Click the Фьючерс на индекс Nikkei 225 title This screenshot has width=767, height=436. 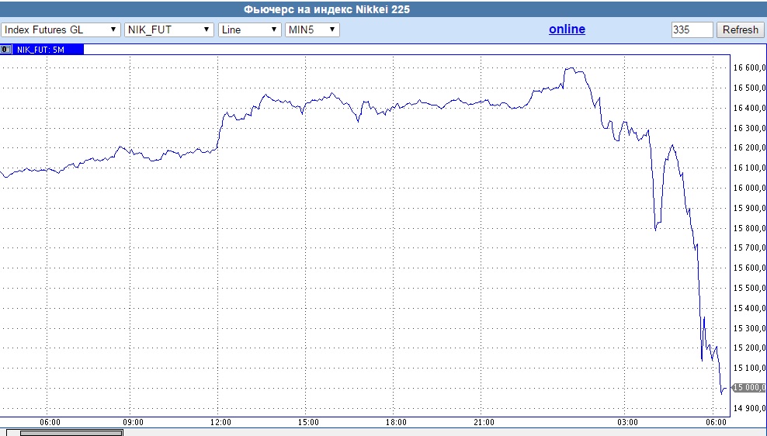point(326,10)
